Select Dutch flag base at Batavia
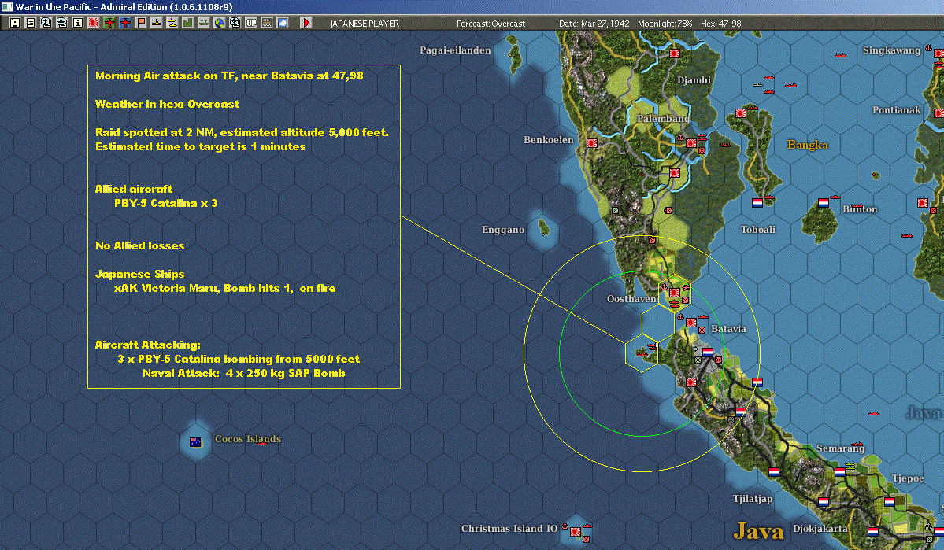Viewport: 944px width, 550px height. pyautogui.click(x=707, y=352)
